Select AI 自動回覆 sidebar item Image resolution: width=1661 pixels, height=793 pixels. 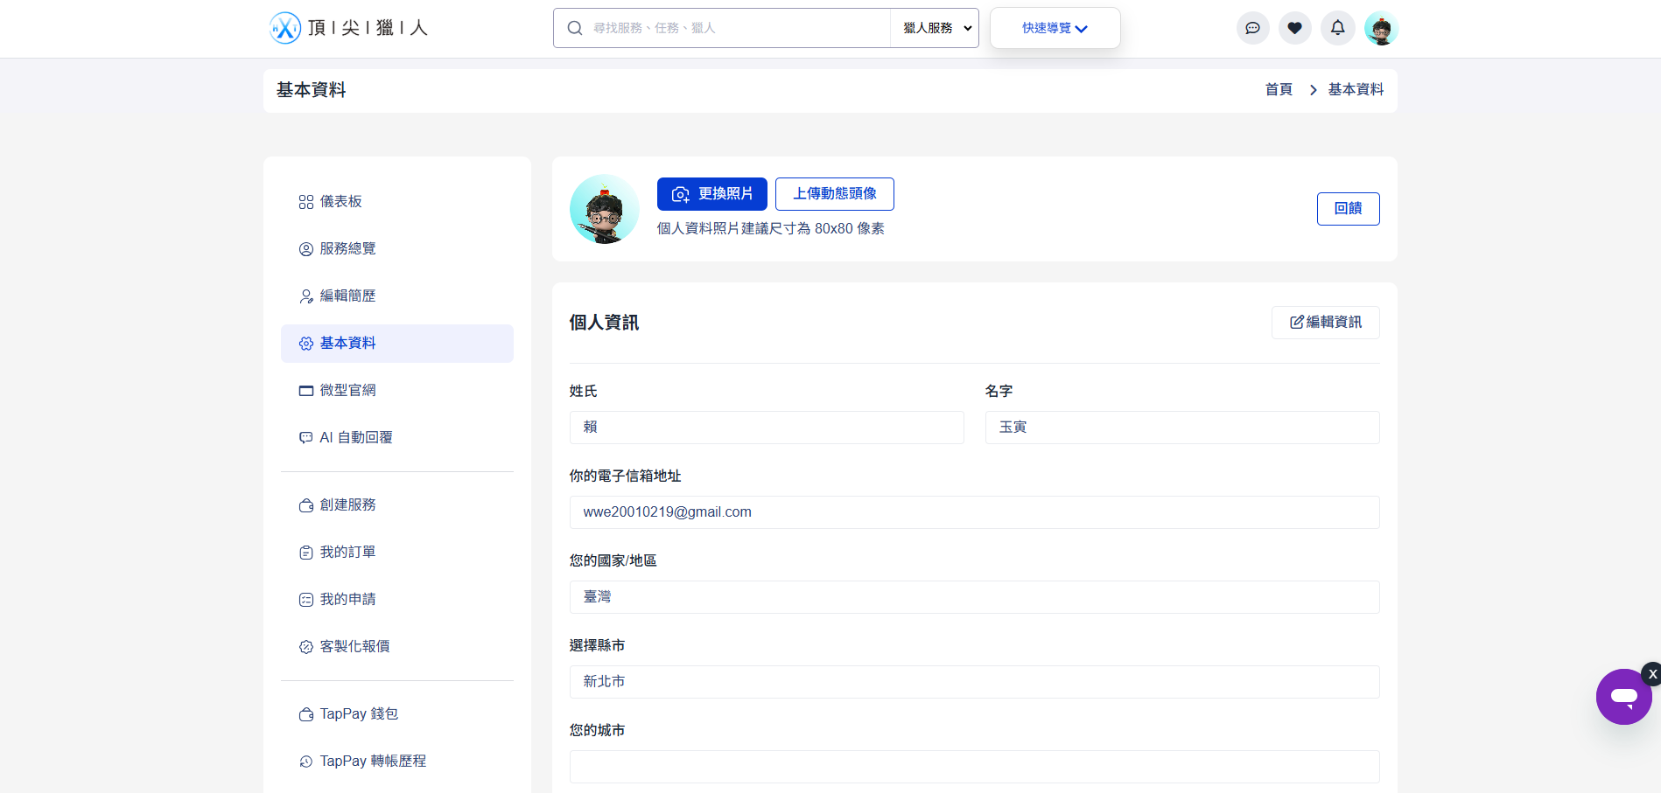355,438
